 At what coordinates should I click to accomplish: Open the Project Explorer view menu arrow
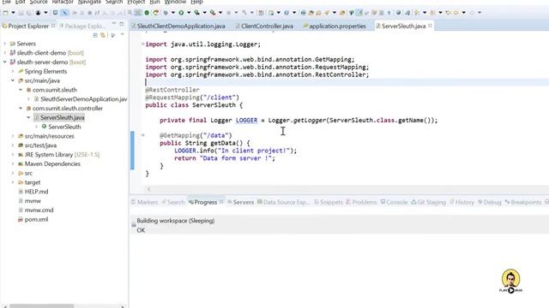pyautogui.click(x=122, y=34)
